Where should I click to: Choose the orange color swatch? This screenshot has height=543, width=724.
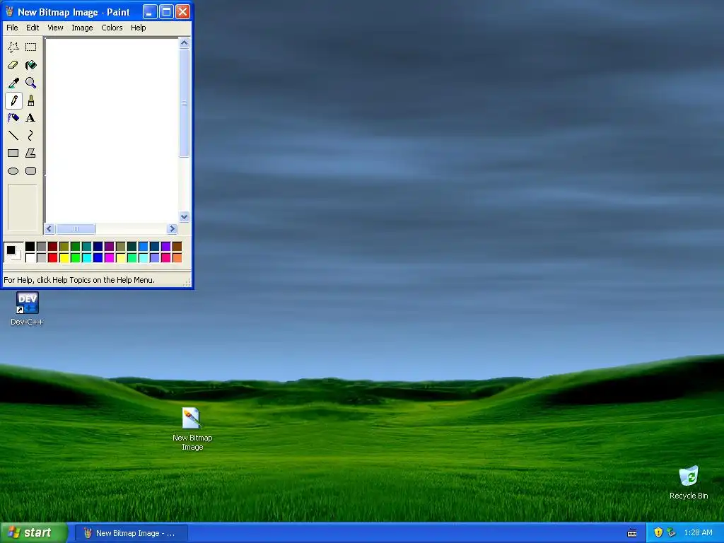pyautogui.click(x=177, y=257)
